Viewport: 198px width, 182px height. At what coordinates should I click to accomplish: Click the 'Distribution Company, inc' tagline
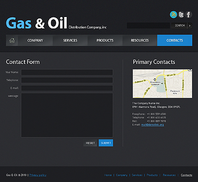(x=87, y=27)
